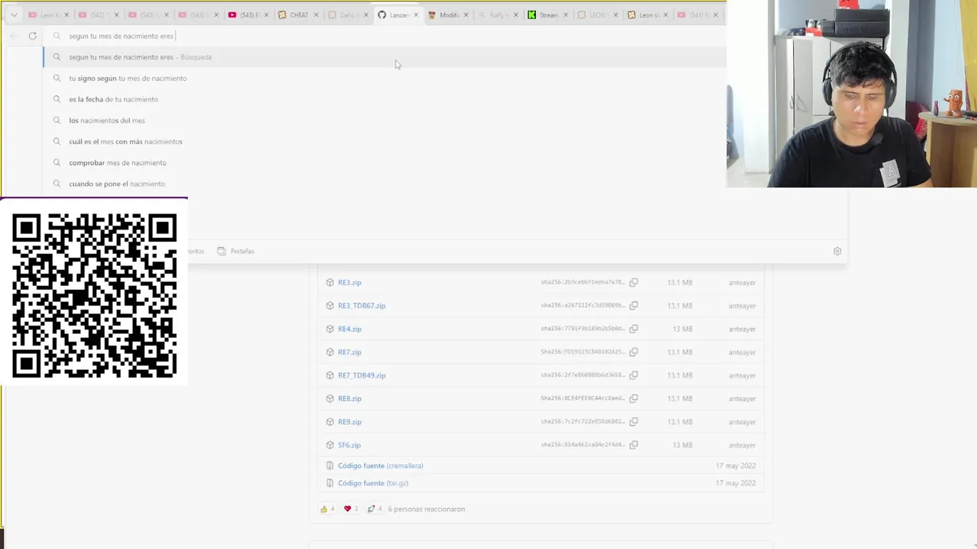The height and width of the screenshot is (549, 977).
Task: Click the '13 MB' size for SF6.zip
Action: [x=682, y=445]
